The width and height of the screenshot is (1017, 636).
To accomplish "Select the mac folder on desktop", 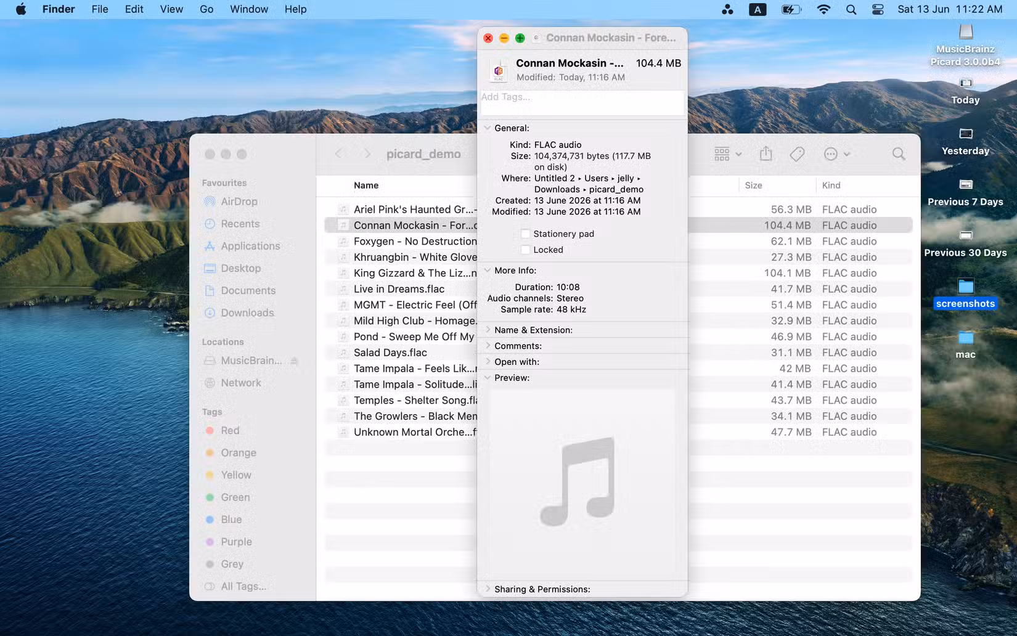I will 965,345.
